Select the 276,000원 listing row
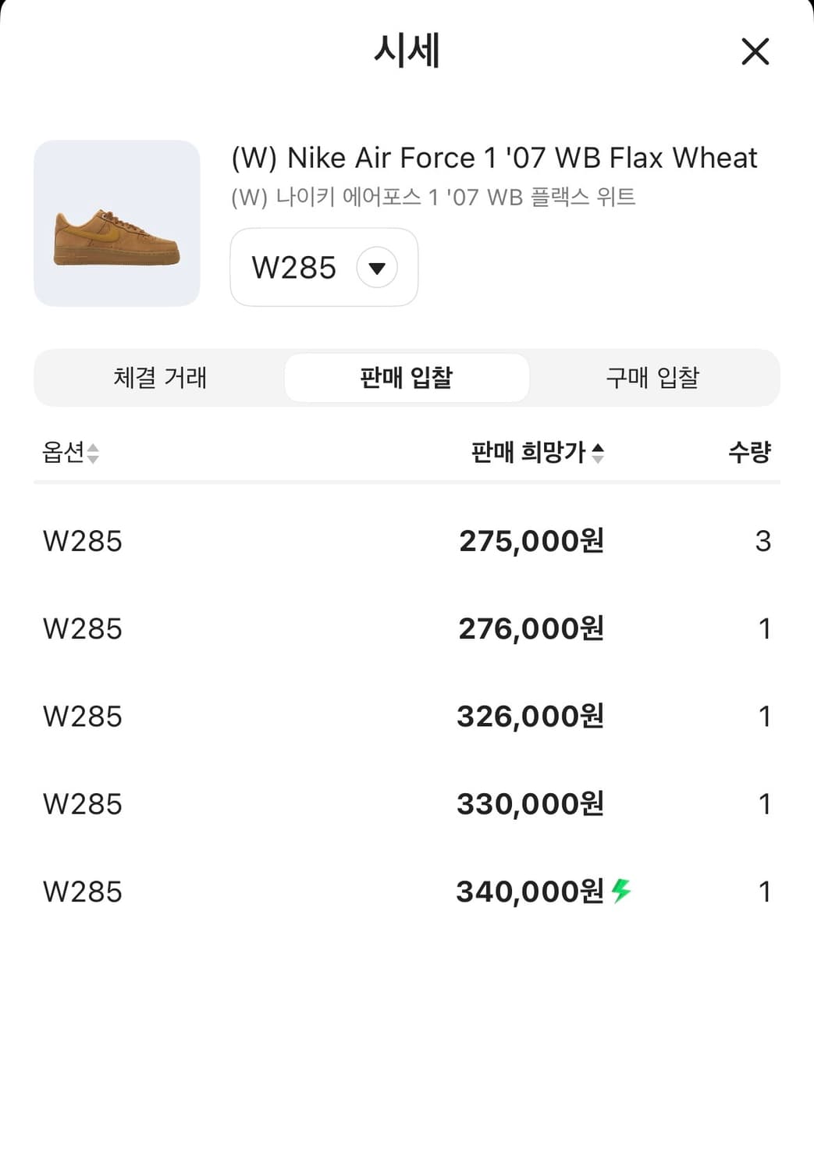Screen dimensions: 814x1171 point(407,628)
